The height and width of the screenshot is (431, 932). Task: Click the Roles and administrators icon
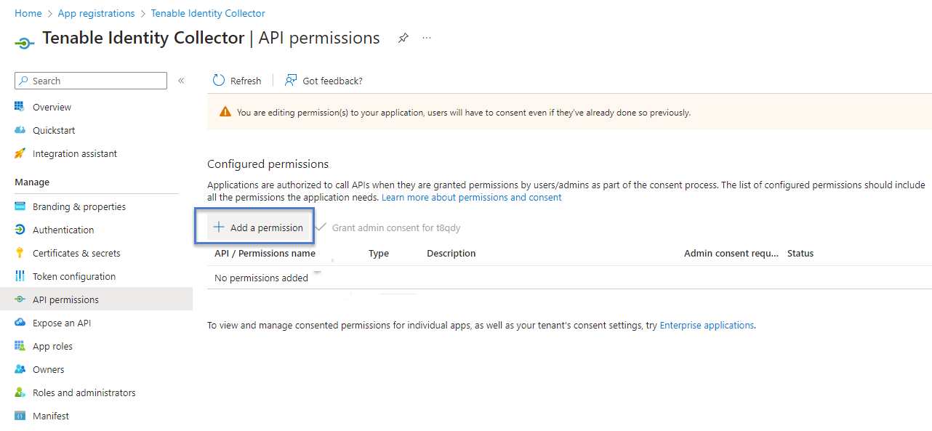pos(20,392)
